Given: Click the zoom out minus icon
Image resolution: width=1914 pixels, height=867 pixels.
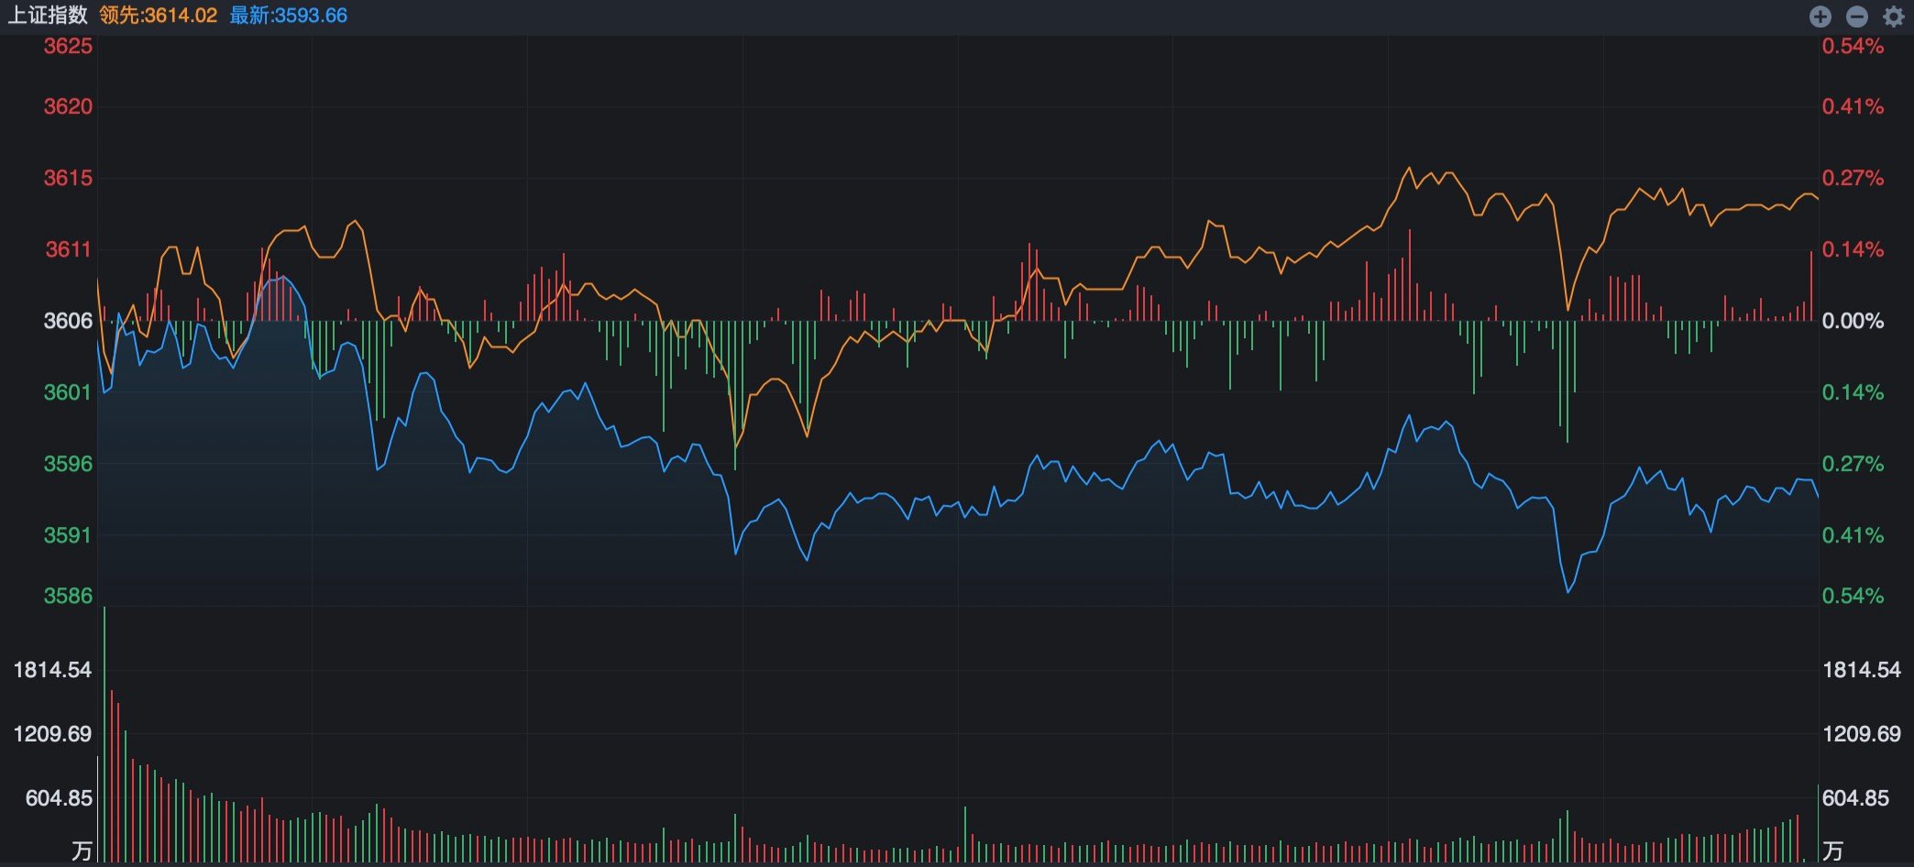Looking at the screenshot, I should click(x=1857, y=16).
